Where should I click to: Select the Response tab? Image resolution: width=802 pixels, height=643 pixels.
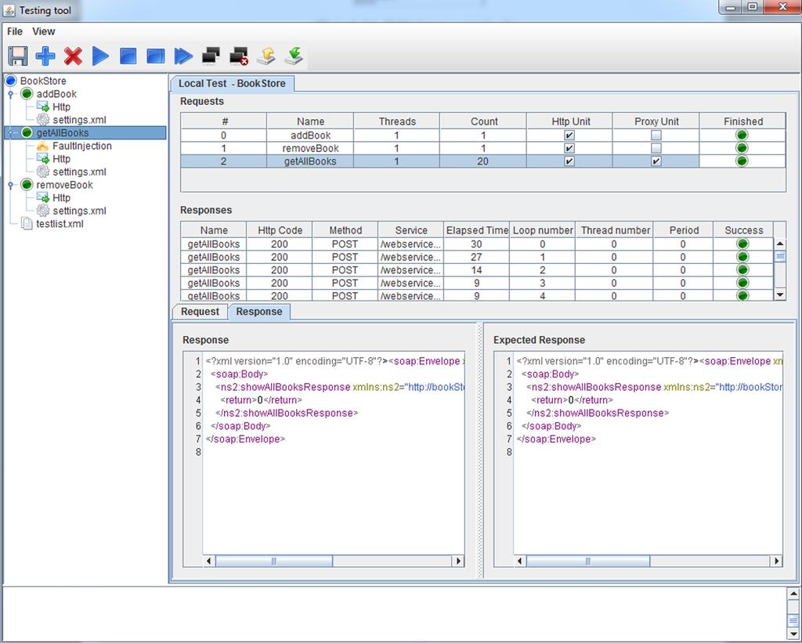tap(259, 312)
